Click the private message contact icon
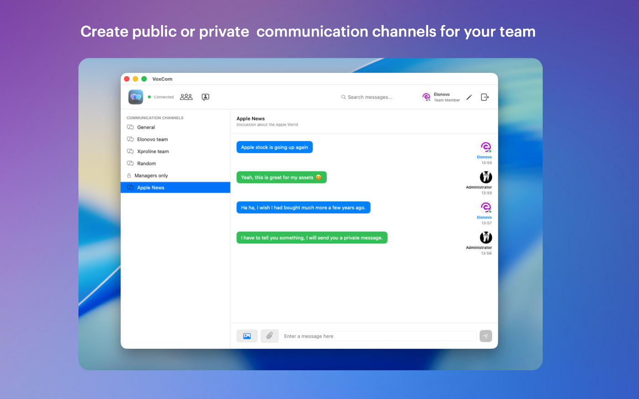Image resolution: width=639 pixels, height=399 pixels. pos(205,97)
